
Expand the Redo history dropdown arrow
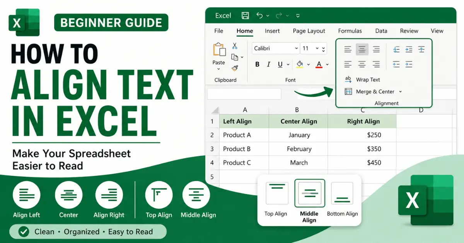click(x=288, y=16)
